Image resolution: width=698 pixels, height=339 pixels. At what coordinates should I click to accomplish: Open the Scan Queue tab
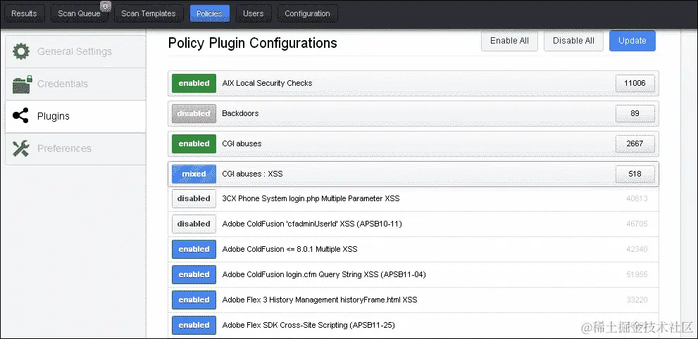pos(79,13)
